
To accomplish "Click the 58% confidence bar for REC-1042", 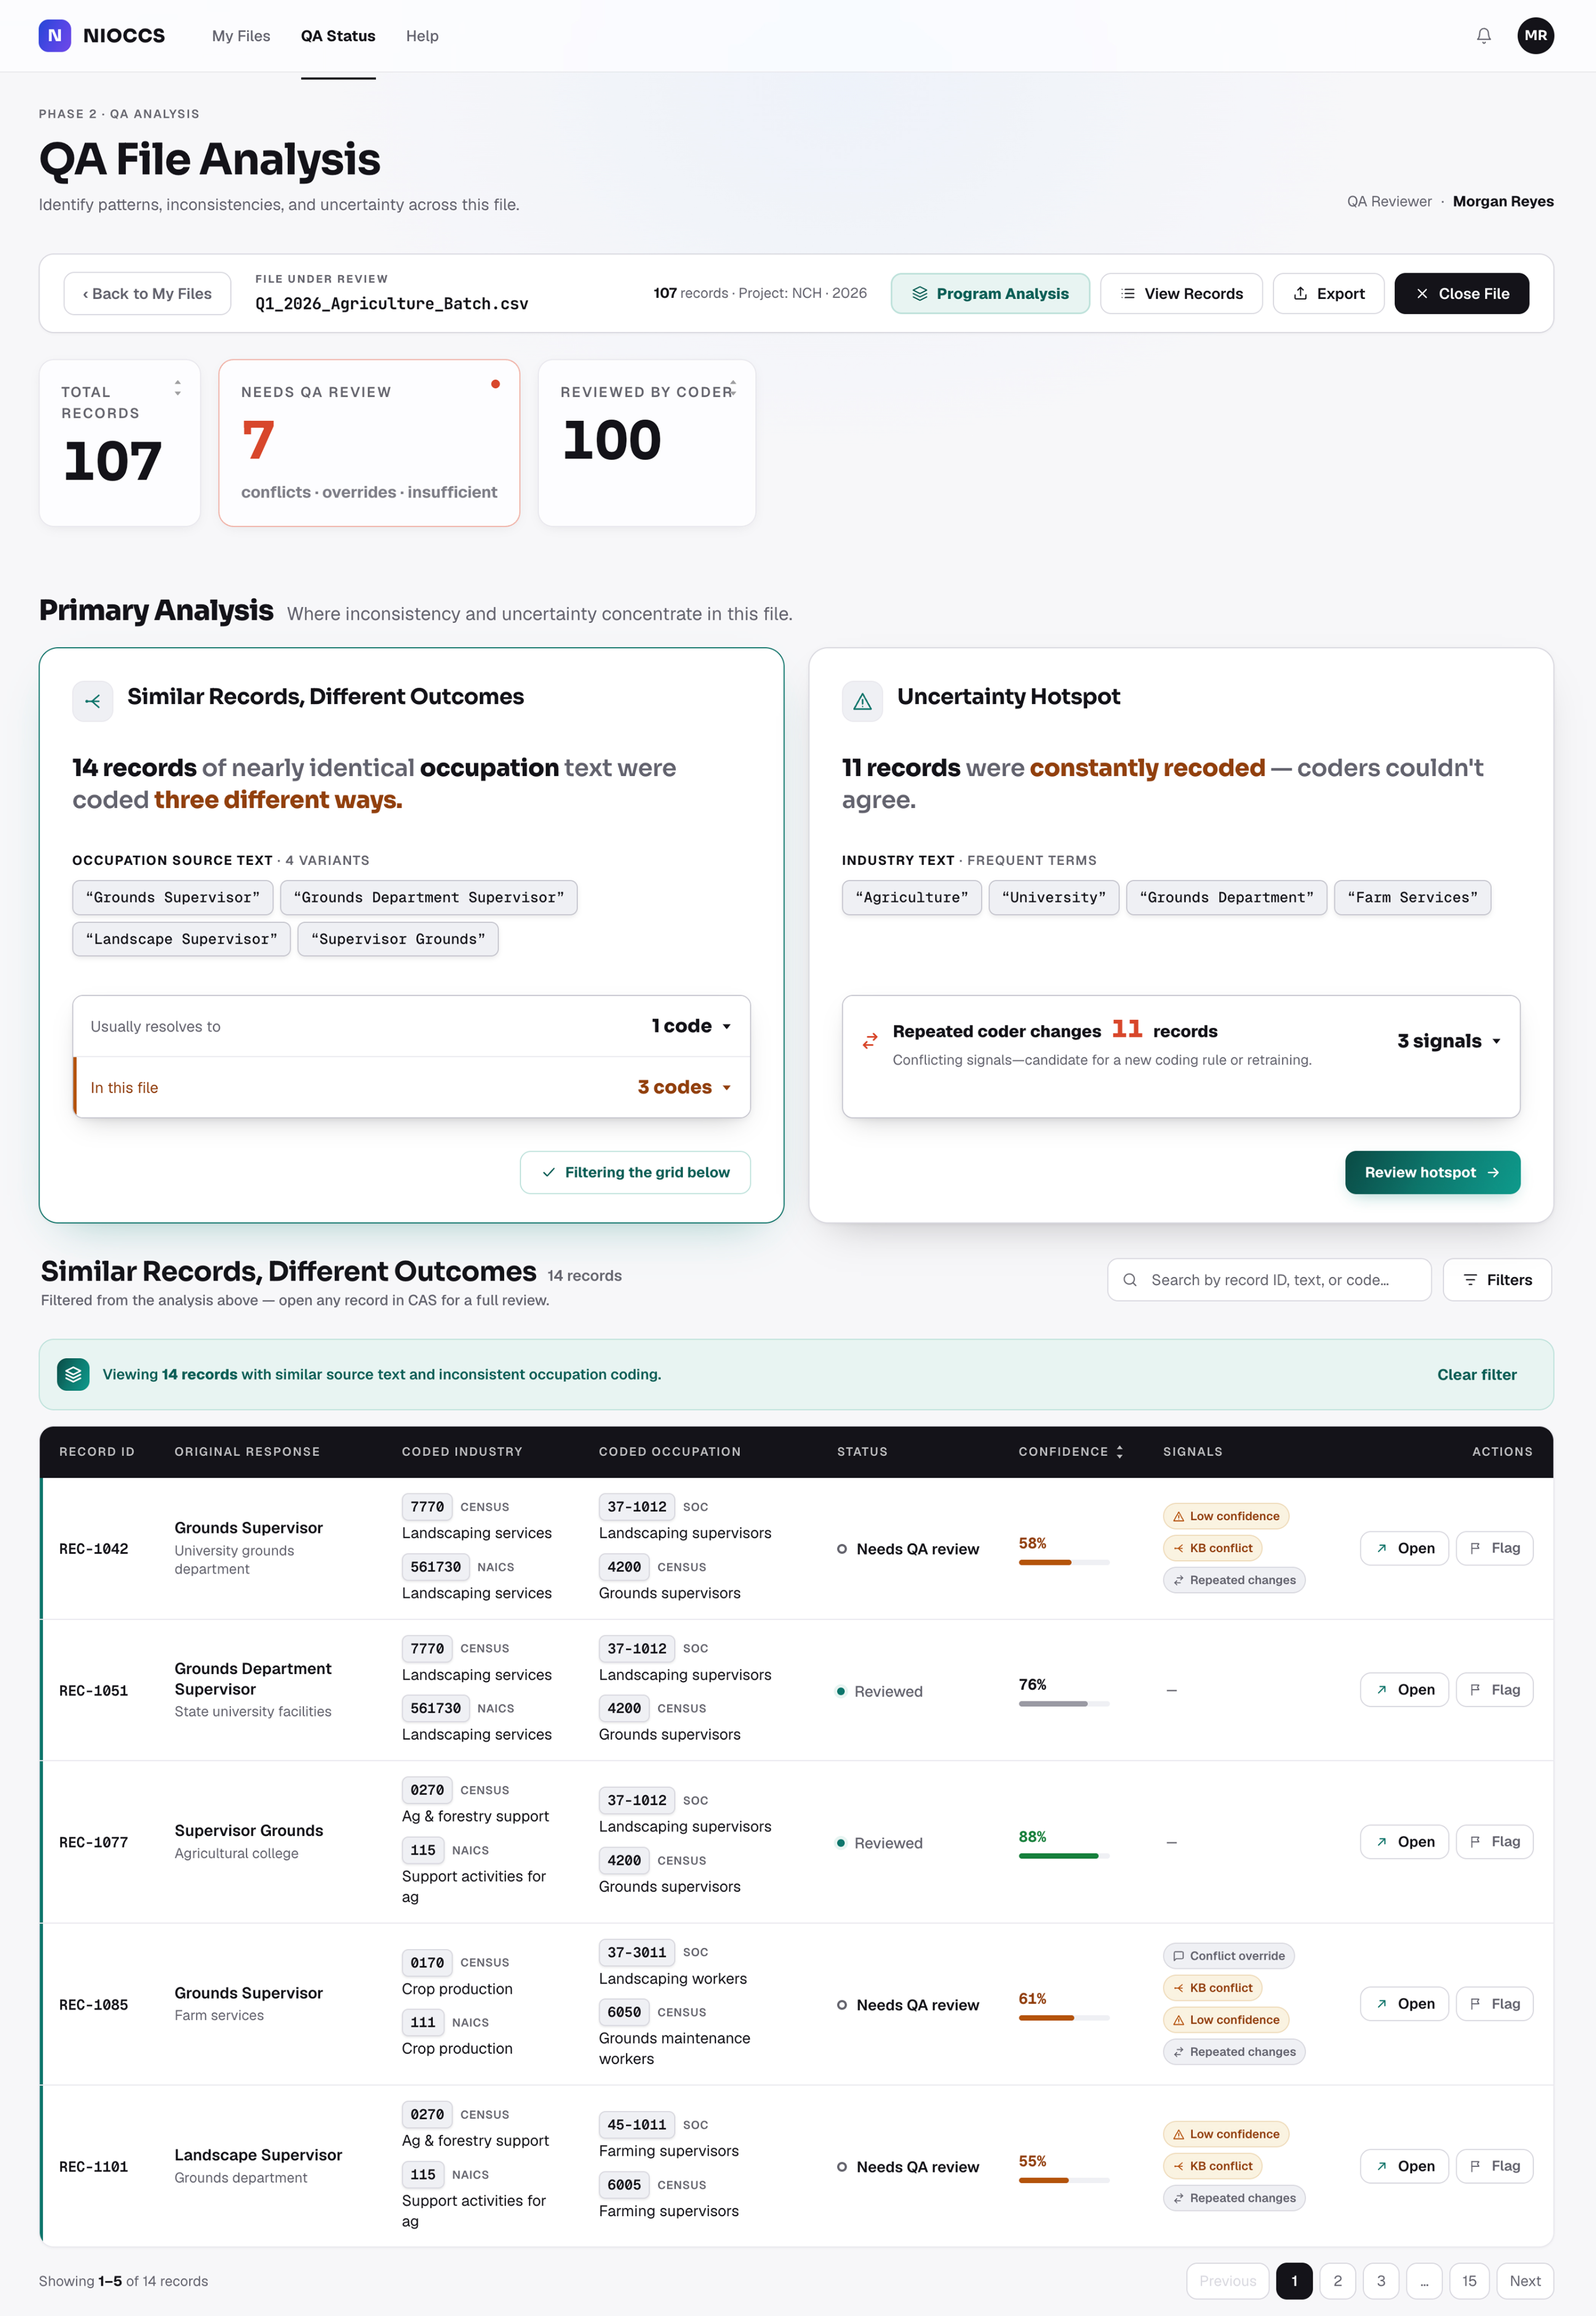I will tap(1063, 1563).
